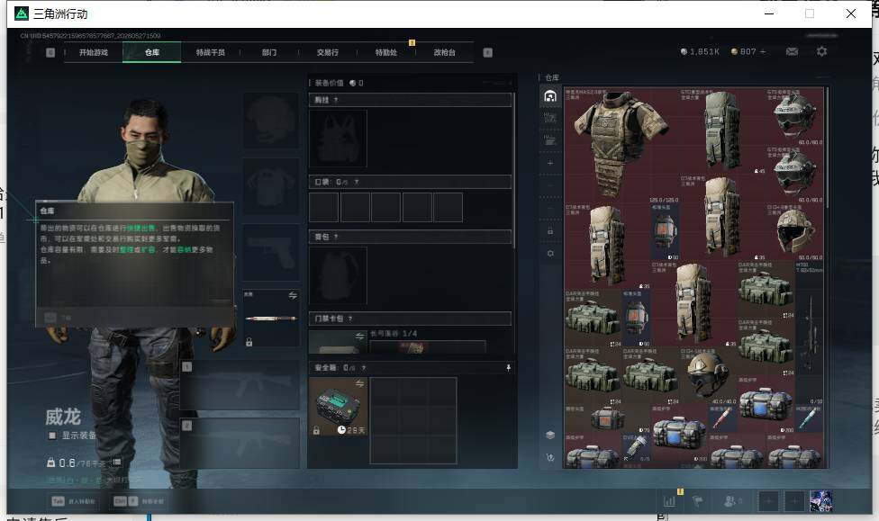Image resolution: width=879 pixels, height=521 pixels.
Task: Select the red syringe item
Action: pos(722,418)
